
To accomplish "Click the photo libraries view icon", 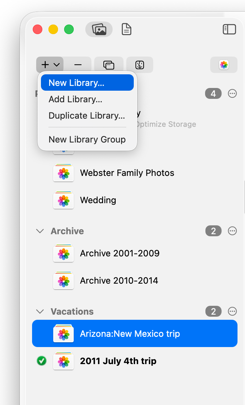I will point(99,29).
